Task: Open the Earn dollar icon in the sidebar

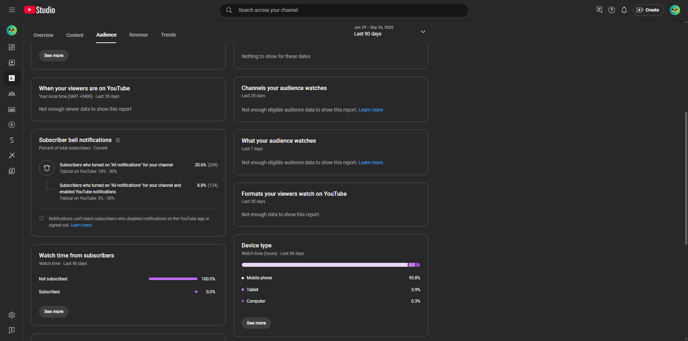Action: tap(12, 140)
